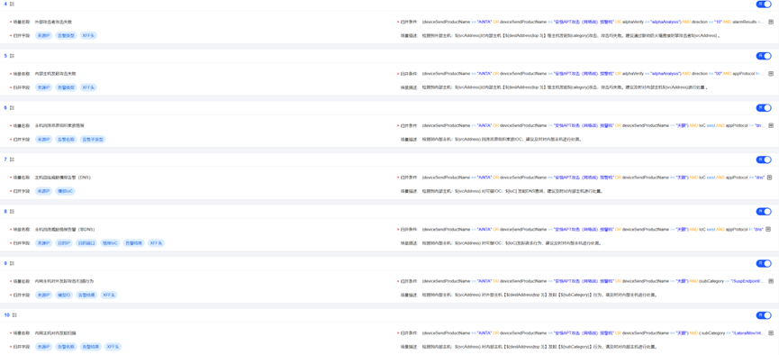Click the drag handle icon of rule 4
The width and height of the screenshot is (779, 355).
12,4
